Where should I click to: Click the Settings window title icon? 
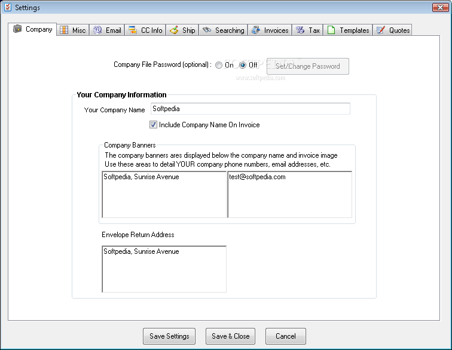click(8, 7)
